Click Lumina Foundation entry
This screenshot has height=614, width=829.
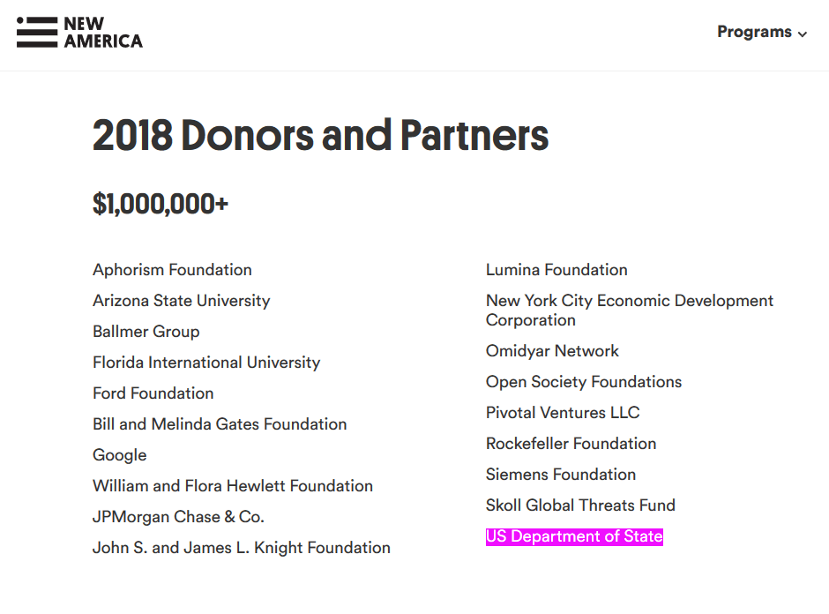(556, 270)
